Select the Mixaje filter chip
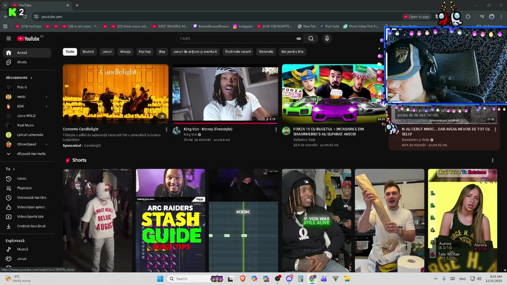Screen dimensions: 507x285 [x=125, y=51]
